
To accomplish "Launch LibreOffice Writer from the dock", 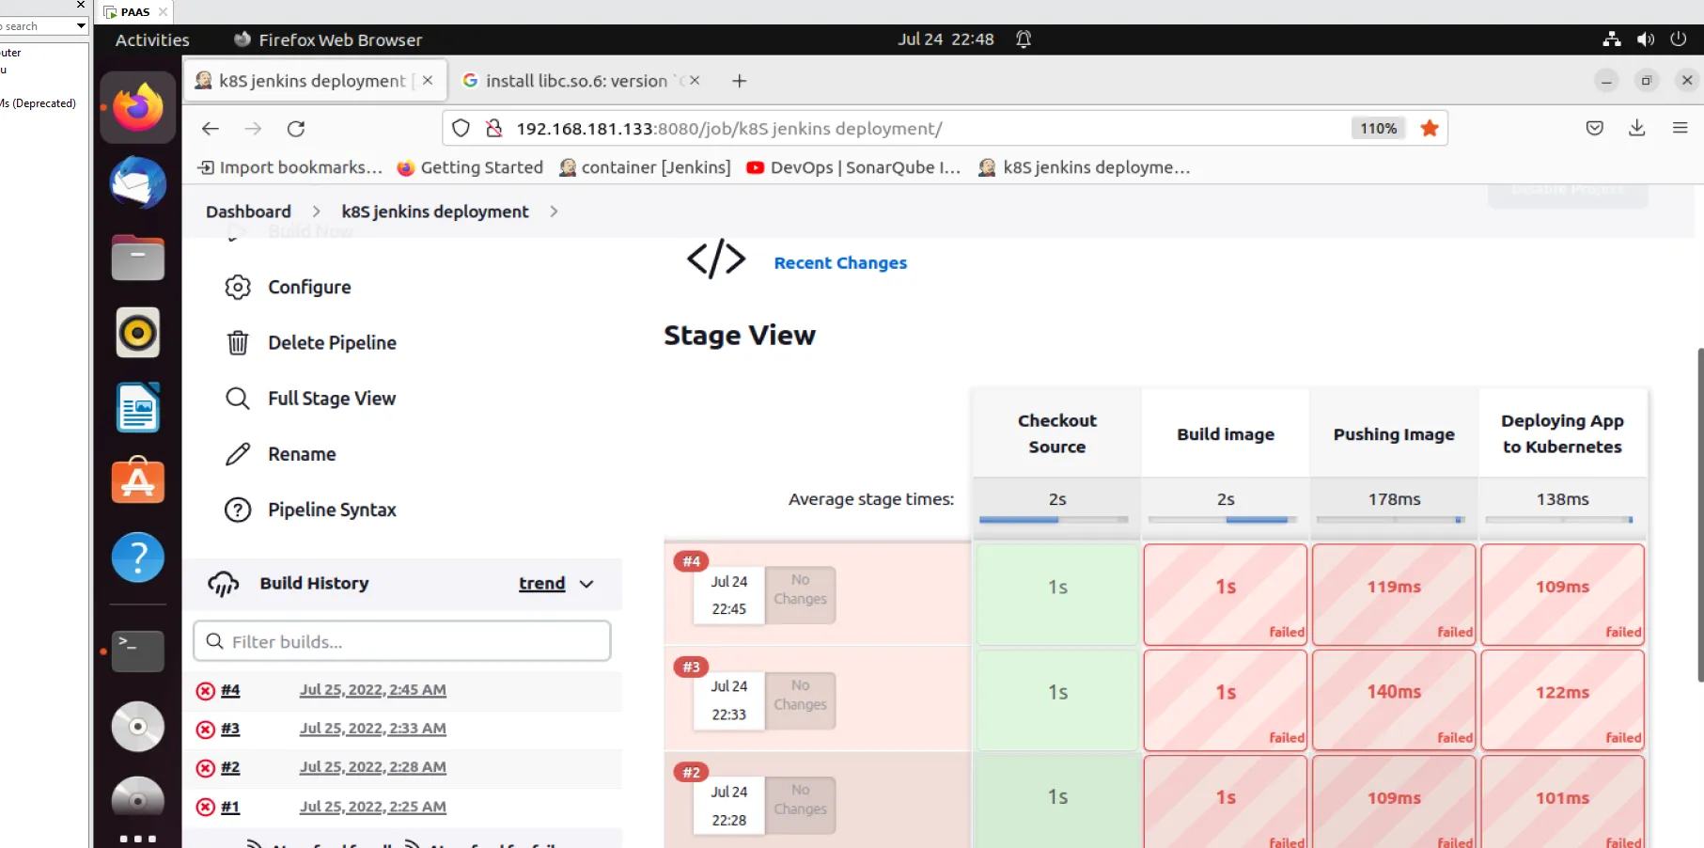I will coord(138,407).
